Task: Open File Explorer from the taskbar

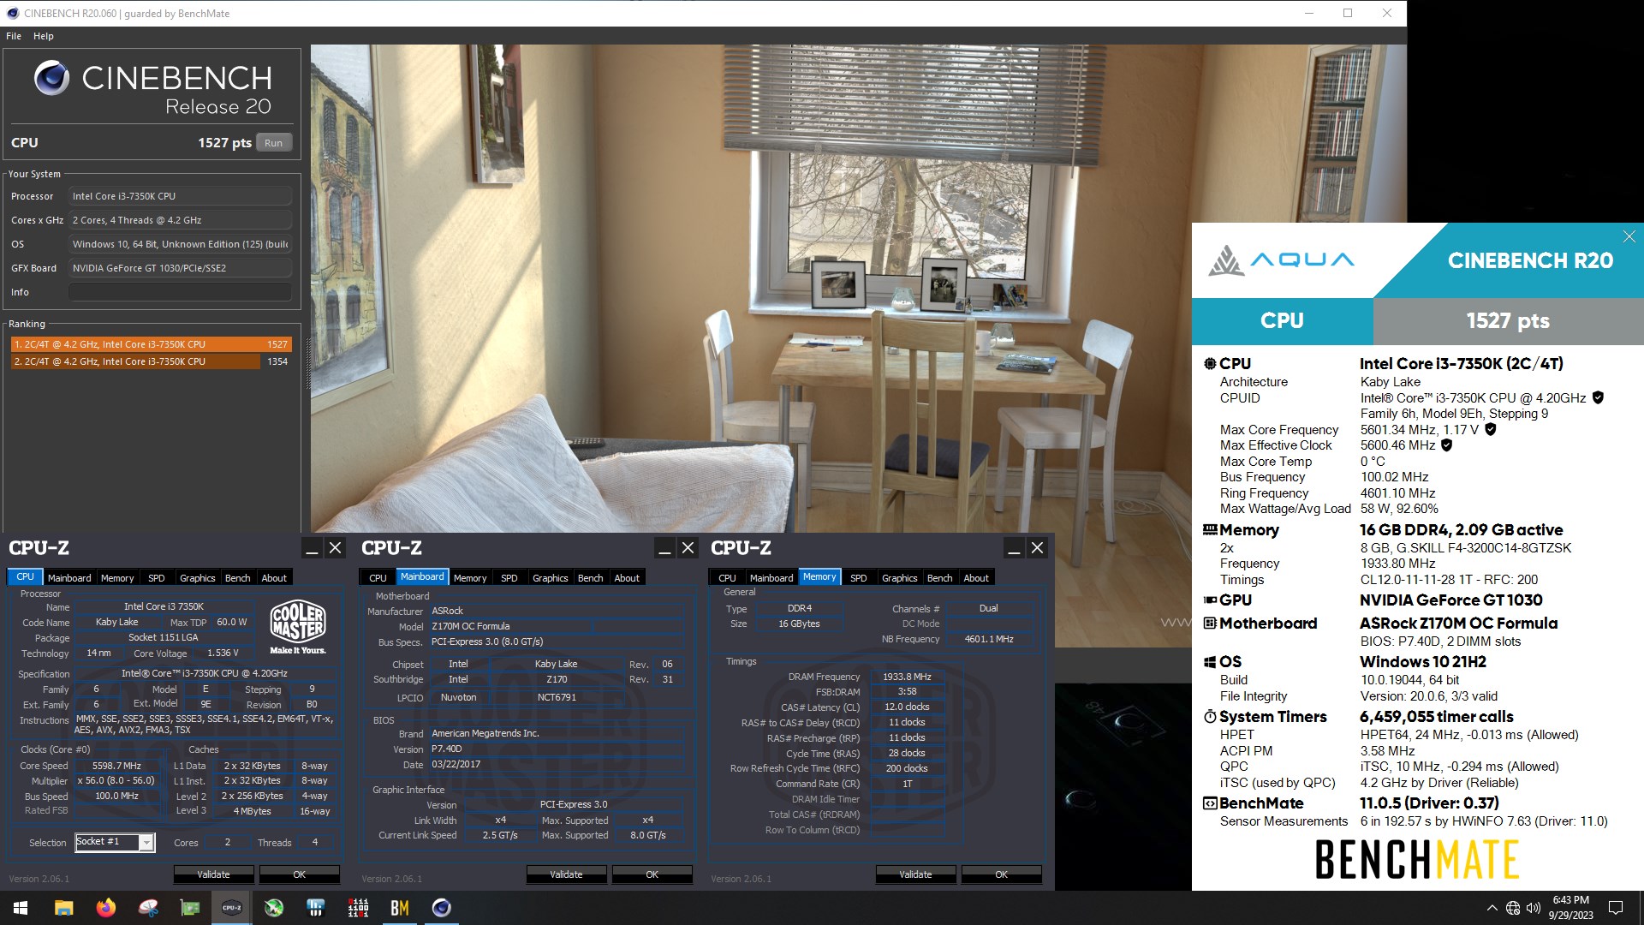Action: pos(63,908)
